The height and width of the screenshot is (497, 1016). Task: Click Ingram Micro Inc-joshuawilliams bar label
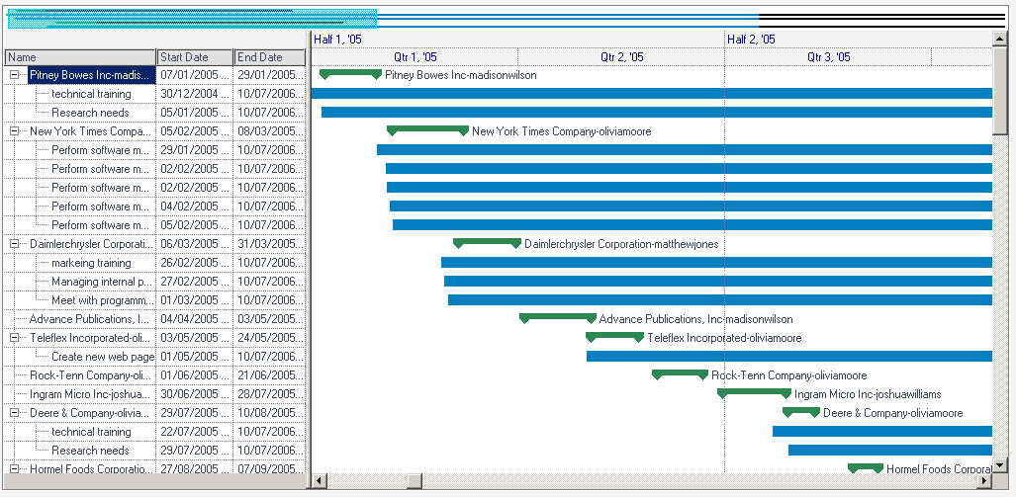pyautogui.click(x=868, y=394)
